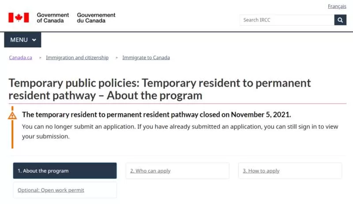The height and width of the screenshot is (204, 353).
Task: Open Optional: Open work permit section
Action: (65, 190)
